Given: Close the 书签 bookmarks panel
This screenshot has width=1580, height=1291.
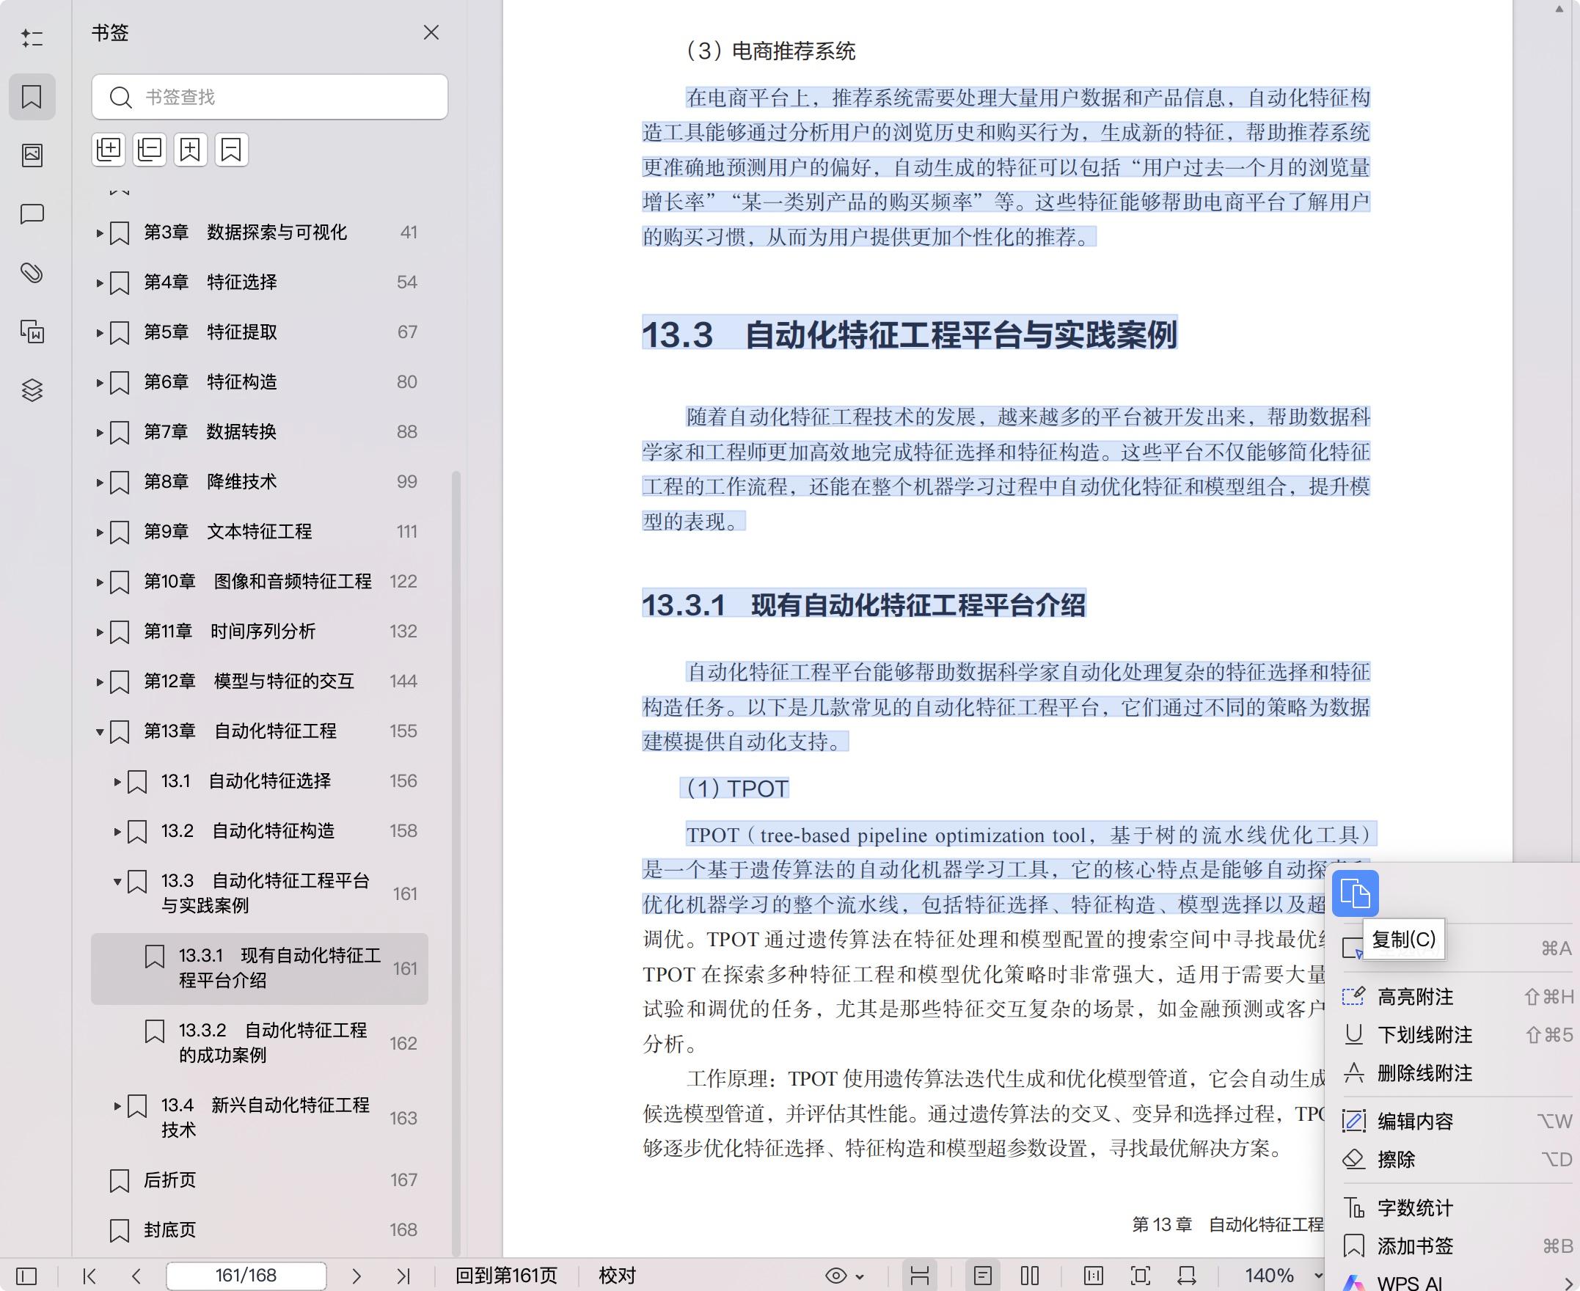Looking at the screenshot, I should (x=431, y=33).
